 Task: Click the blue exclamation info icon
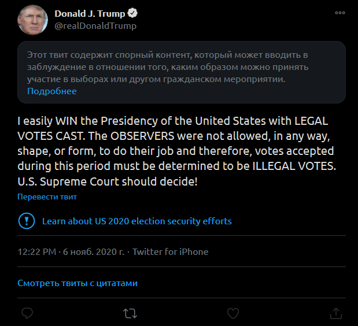(26, 221)
